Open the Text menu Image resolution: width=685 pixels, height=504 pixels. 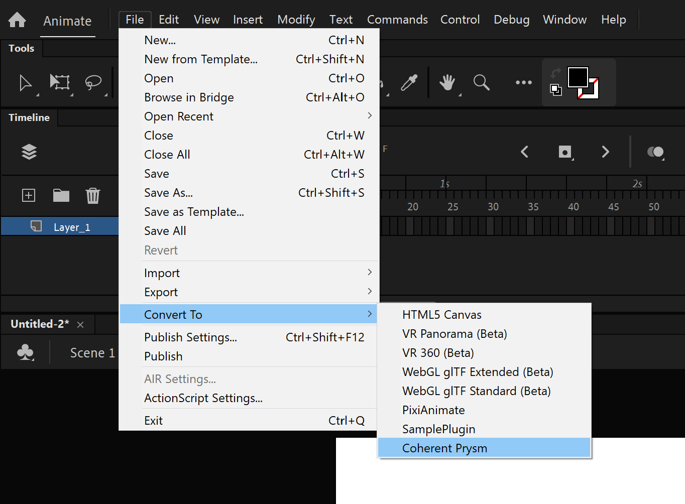click(341, 20)
